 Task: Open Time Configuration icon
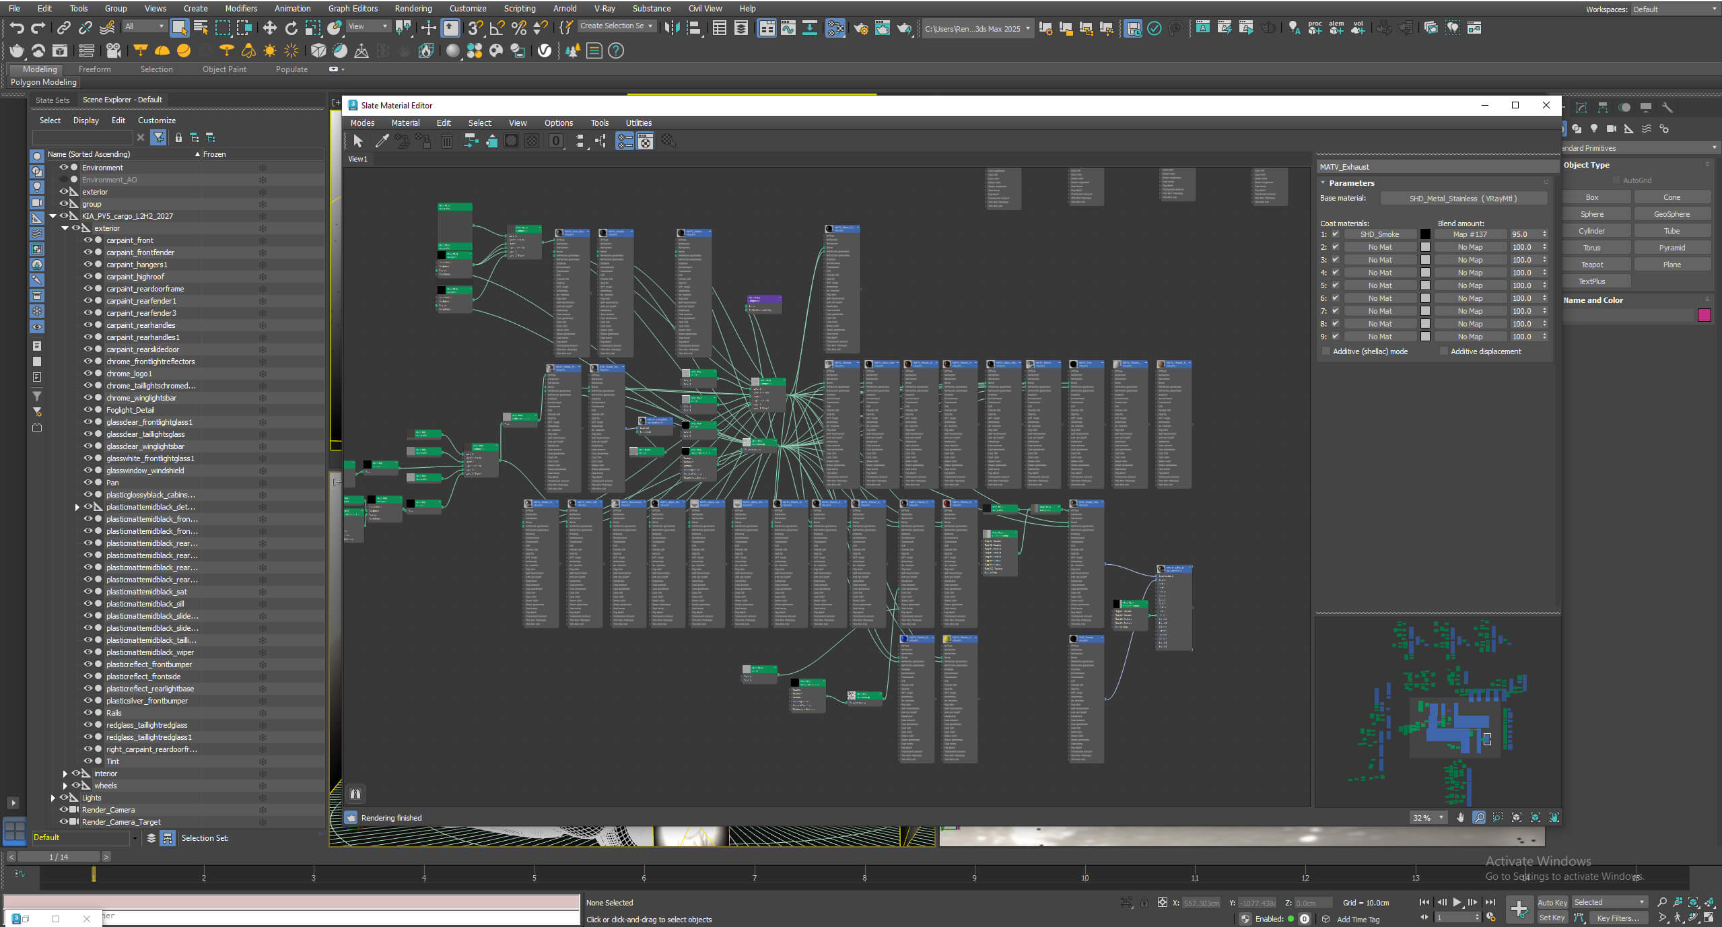[1490, 918]
